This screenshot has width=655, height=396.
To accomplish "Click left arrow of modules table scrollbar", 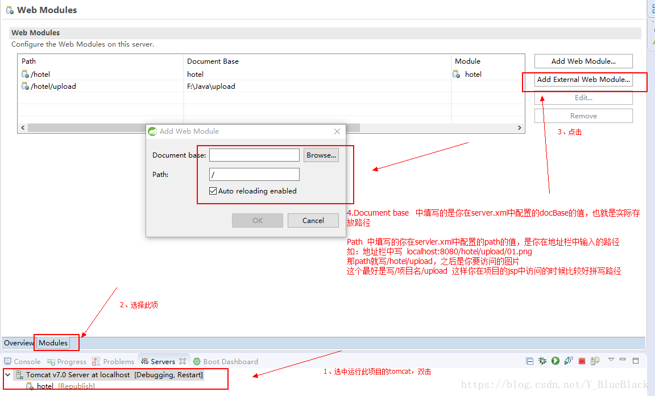I will click(x=23, y=127).
